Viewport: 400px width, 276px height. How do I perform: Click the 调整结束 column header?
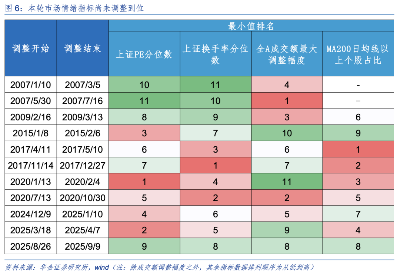click(82, 49)
